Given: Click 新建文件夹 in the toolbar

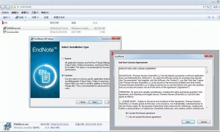Looking at the screenshot, I should click(59, 17).
